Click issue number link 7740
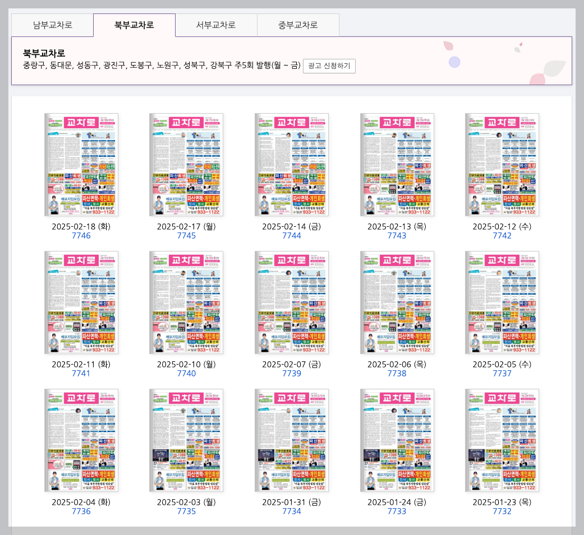The width and height of the screenshot is (584, 535). pyautogui.click(x=186, y=373)
